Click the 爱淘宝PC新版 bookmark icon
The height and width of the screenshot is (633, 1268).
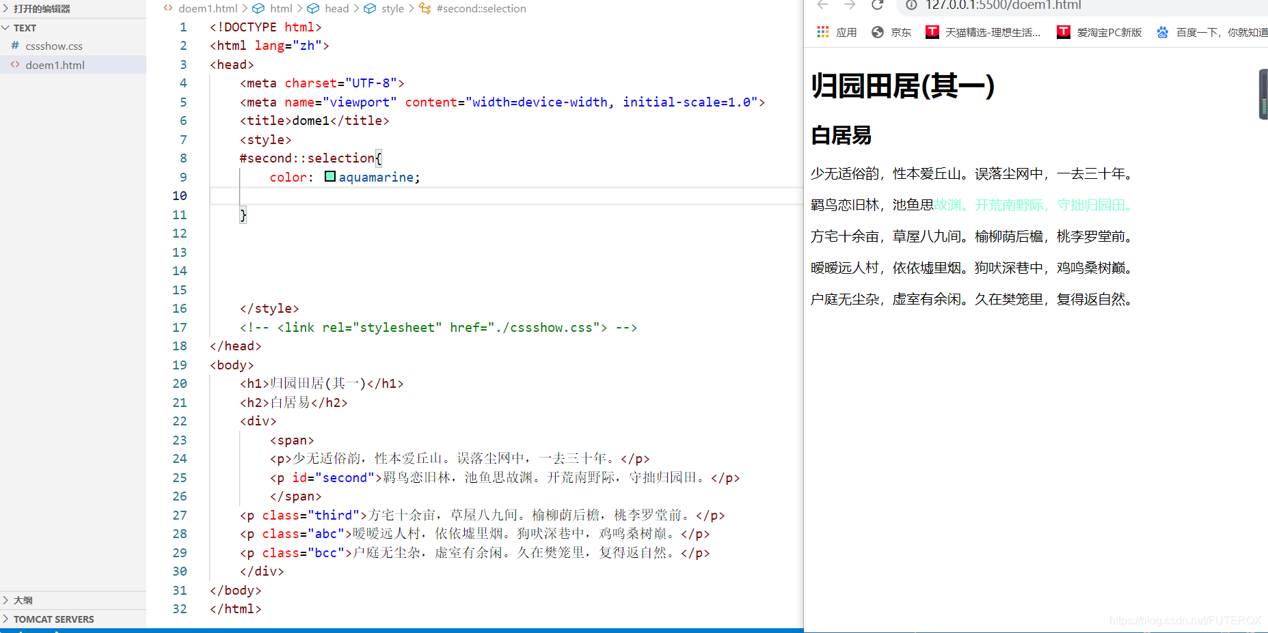tap(1064, 31)
